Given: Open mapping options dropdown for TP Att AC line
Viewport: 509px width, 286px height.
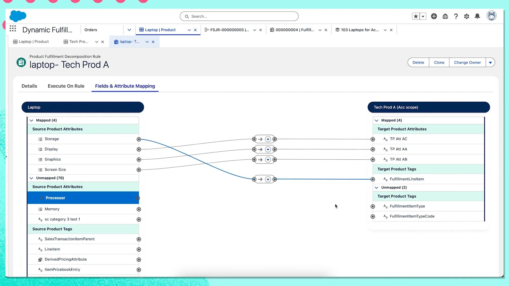Looking at the screenshot, I should click(x=268, y=139).
